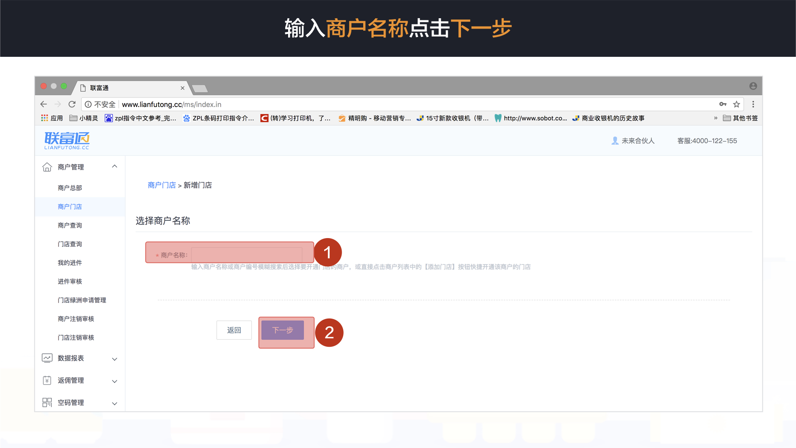Click the 空码管理 QR icon
The image size is (796, 448).
(47, 402)
